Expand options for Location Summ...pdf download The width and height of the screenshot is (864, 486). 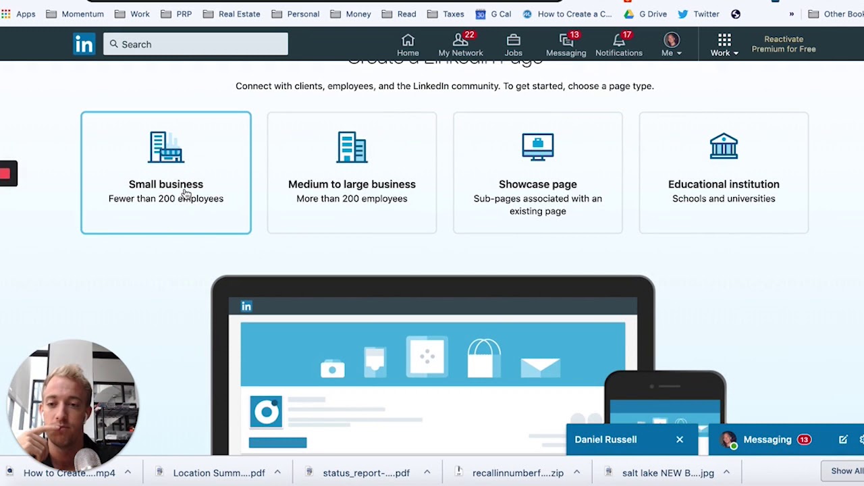tap(277, 473)
